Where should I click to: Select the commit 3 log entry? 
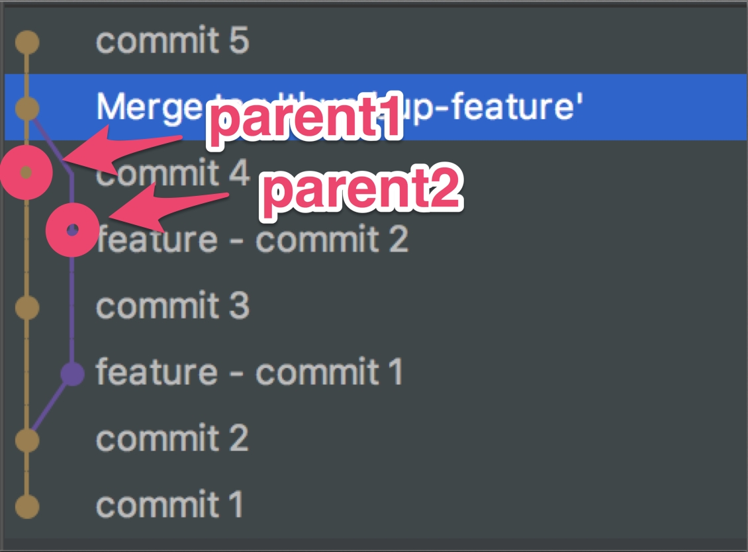pyautogui.click(x=172, y=306)
